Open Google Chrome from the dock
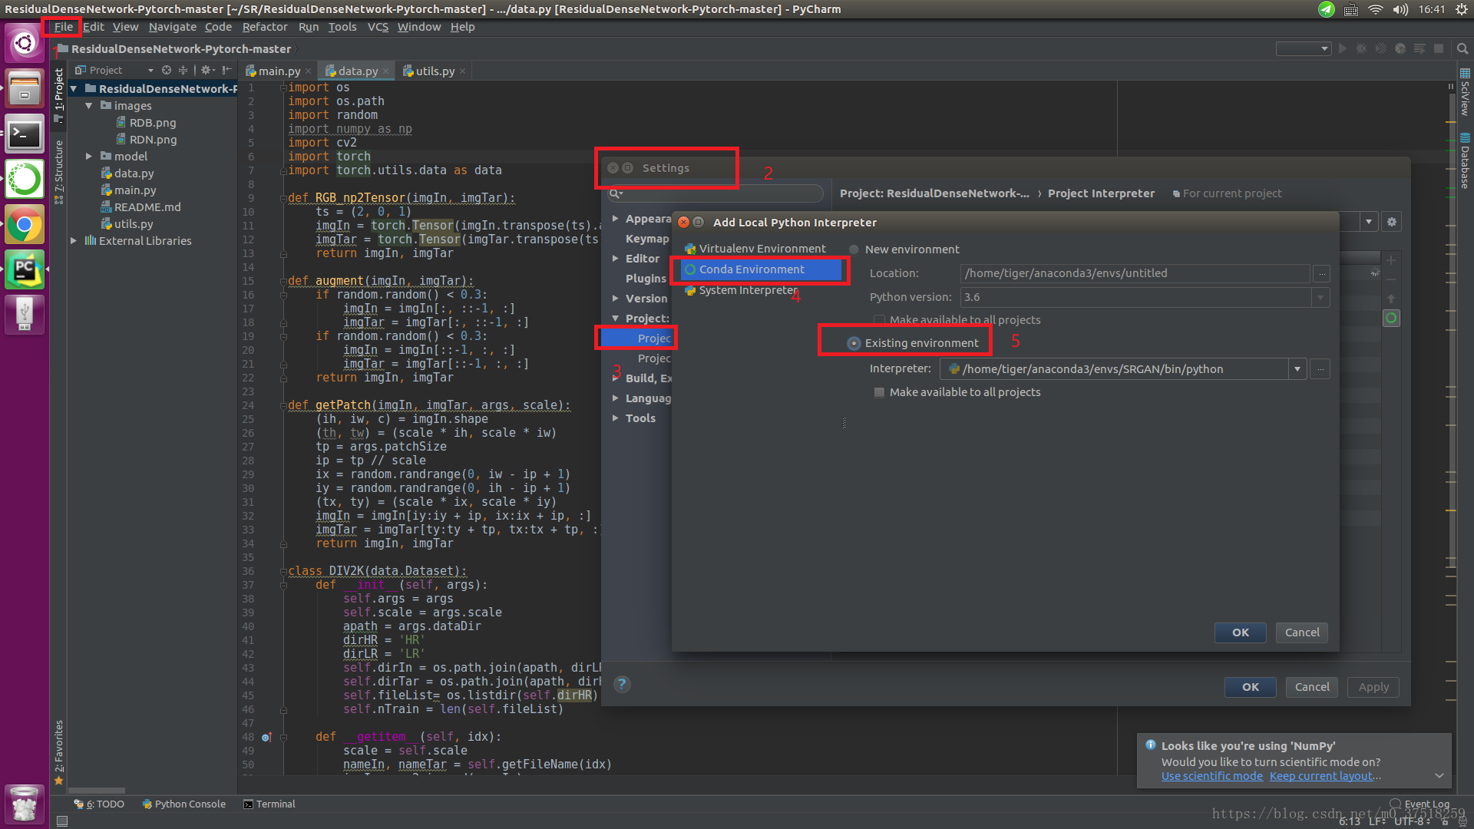Viewport: 1474px width, 829px height. 25,225
